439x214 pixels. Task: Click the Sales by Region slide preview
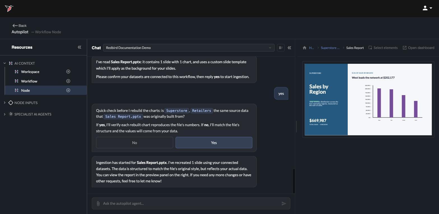[x=368, y=99]
